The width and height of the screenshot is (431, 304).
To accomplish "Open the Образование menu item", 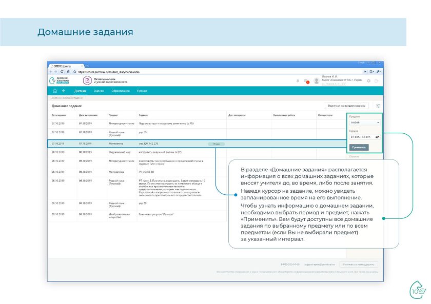I will pyautogui.click(x=121, y=91).
